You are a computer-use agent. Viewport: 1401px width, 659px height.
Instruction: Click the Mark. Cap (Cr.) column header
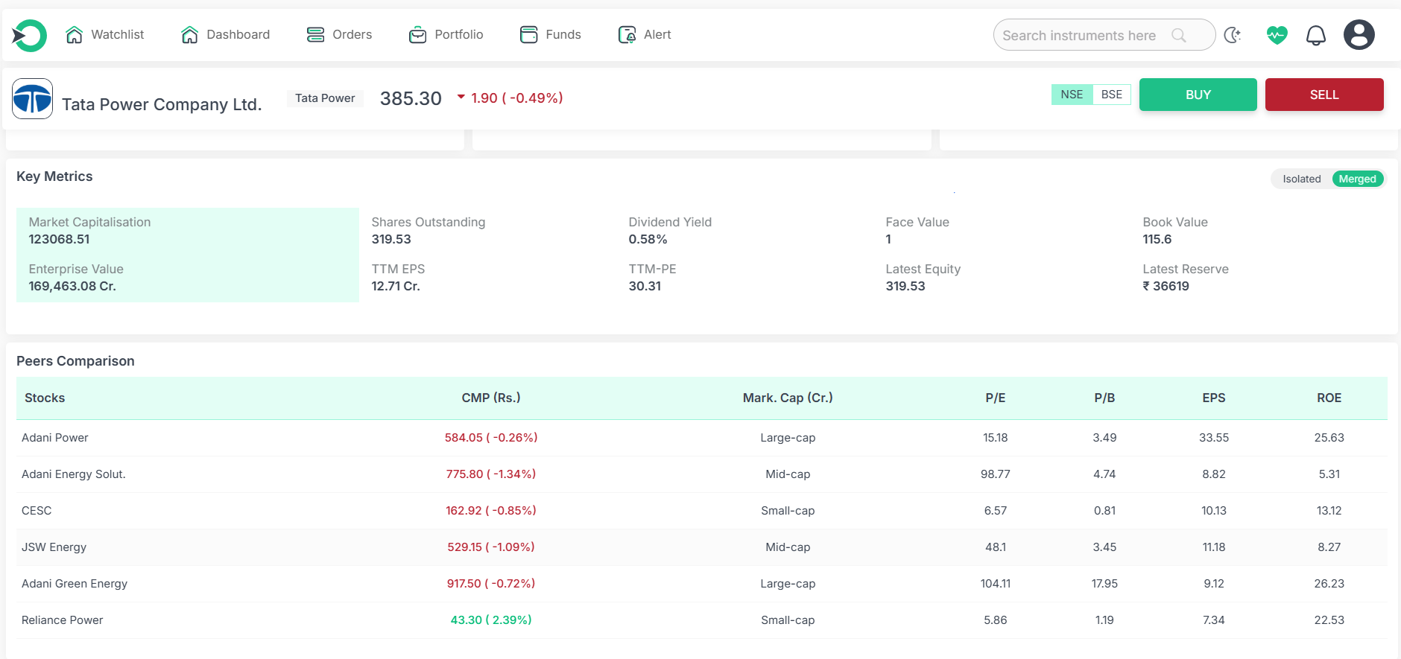pos(788,398)
